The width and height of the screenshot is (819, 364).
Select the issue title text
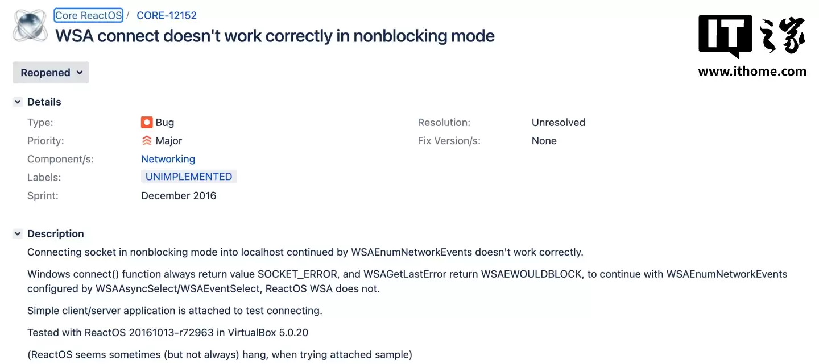click(x=275, y=35)
